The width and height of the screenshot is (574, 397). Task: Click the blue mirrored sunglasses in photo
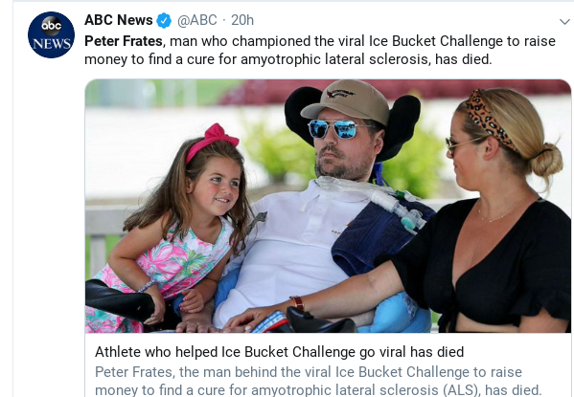pos(333,129)
